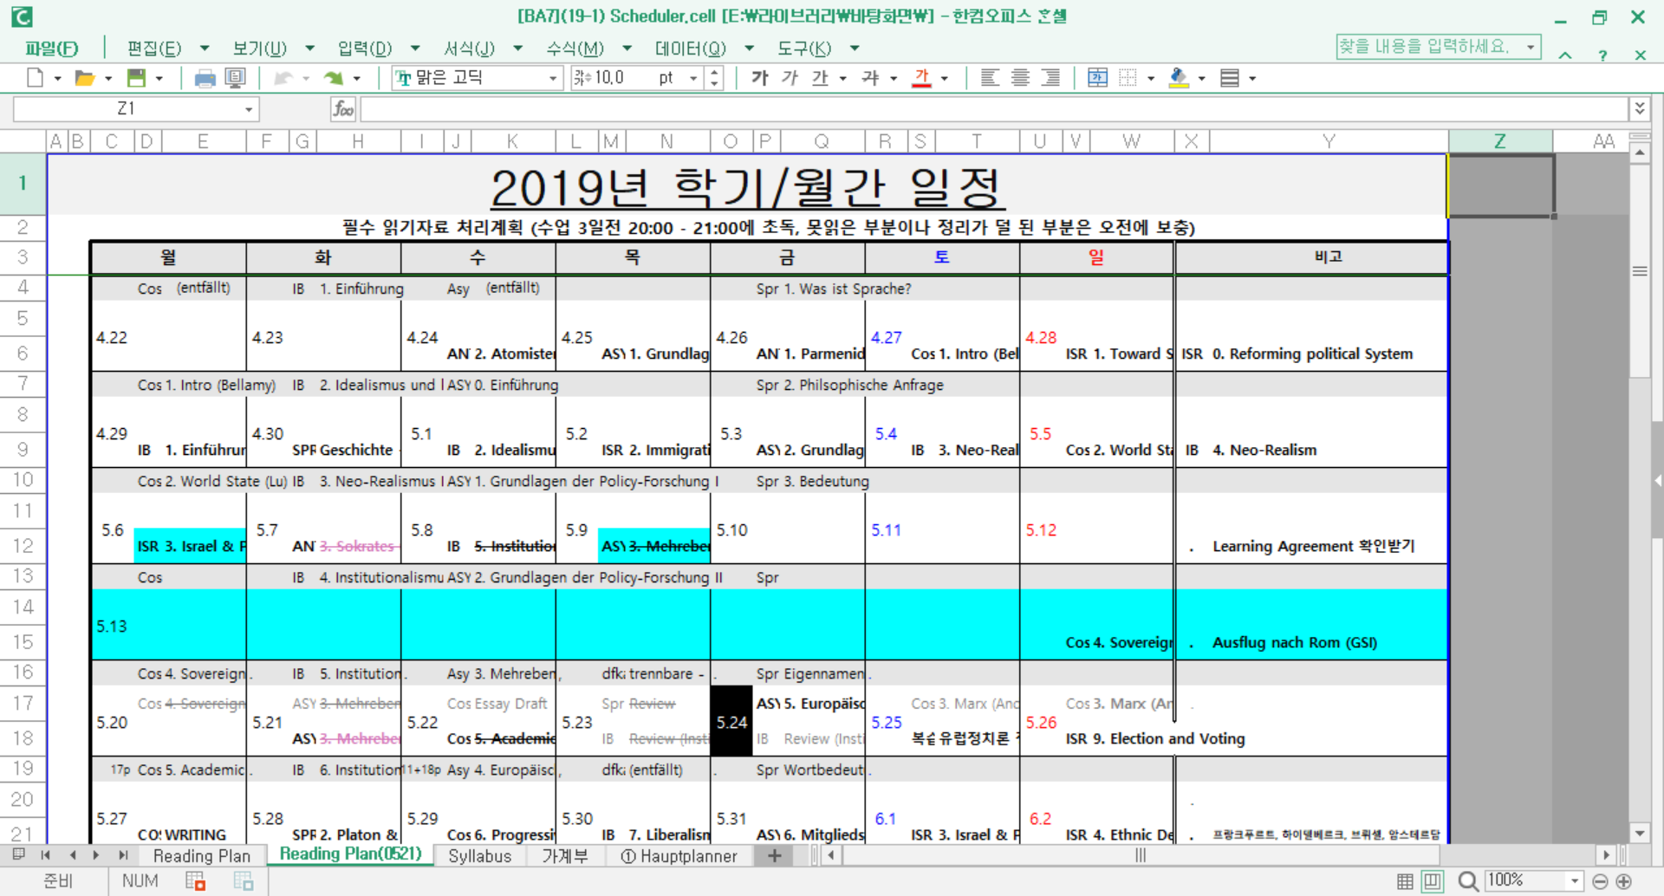
Task: Align cell text to the left
Action: (989, 78)
